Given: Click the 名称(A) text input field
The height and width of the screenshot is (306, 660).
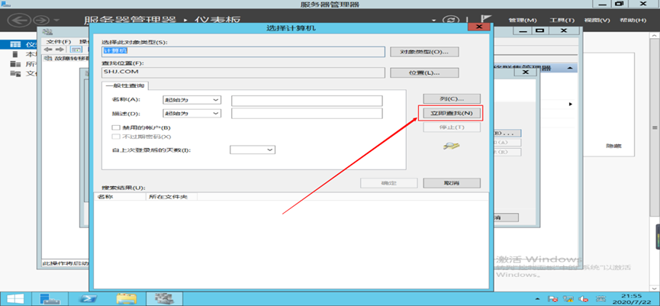Looking at the screenshot, I should tap(307, 100).
